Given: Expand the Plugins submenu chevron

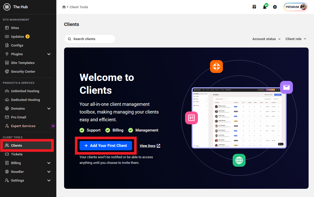Looking at the screenshot, I should click(49, 54).
